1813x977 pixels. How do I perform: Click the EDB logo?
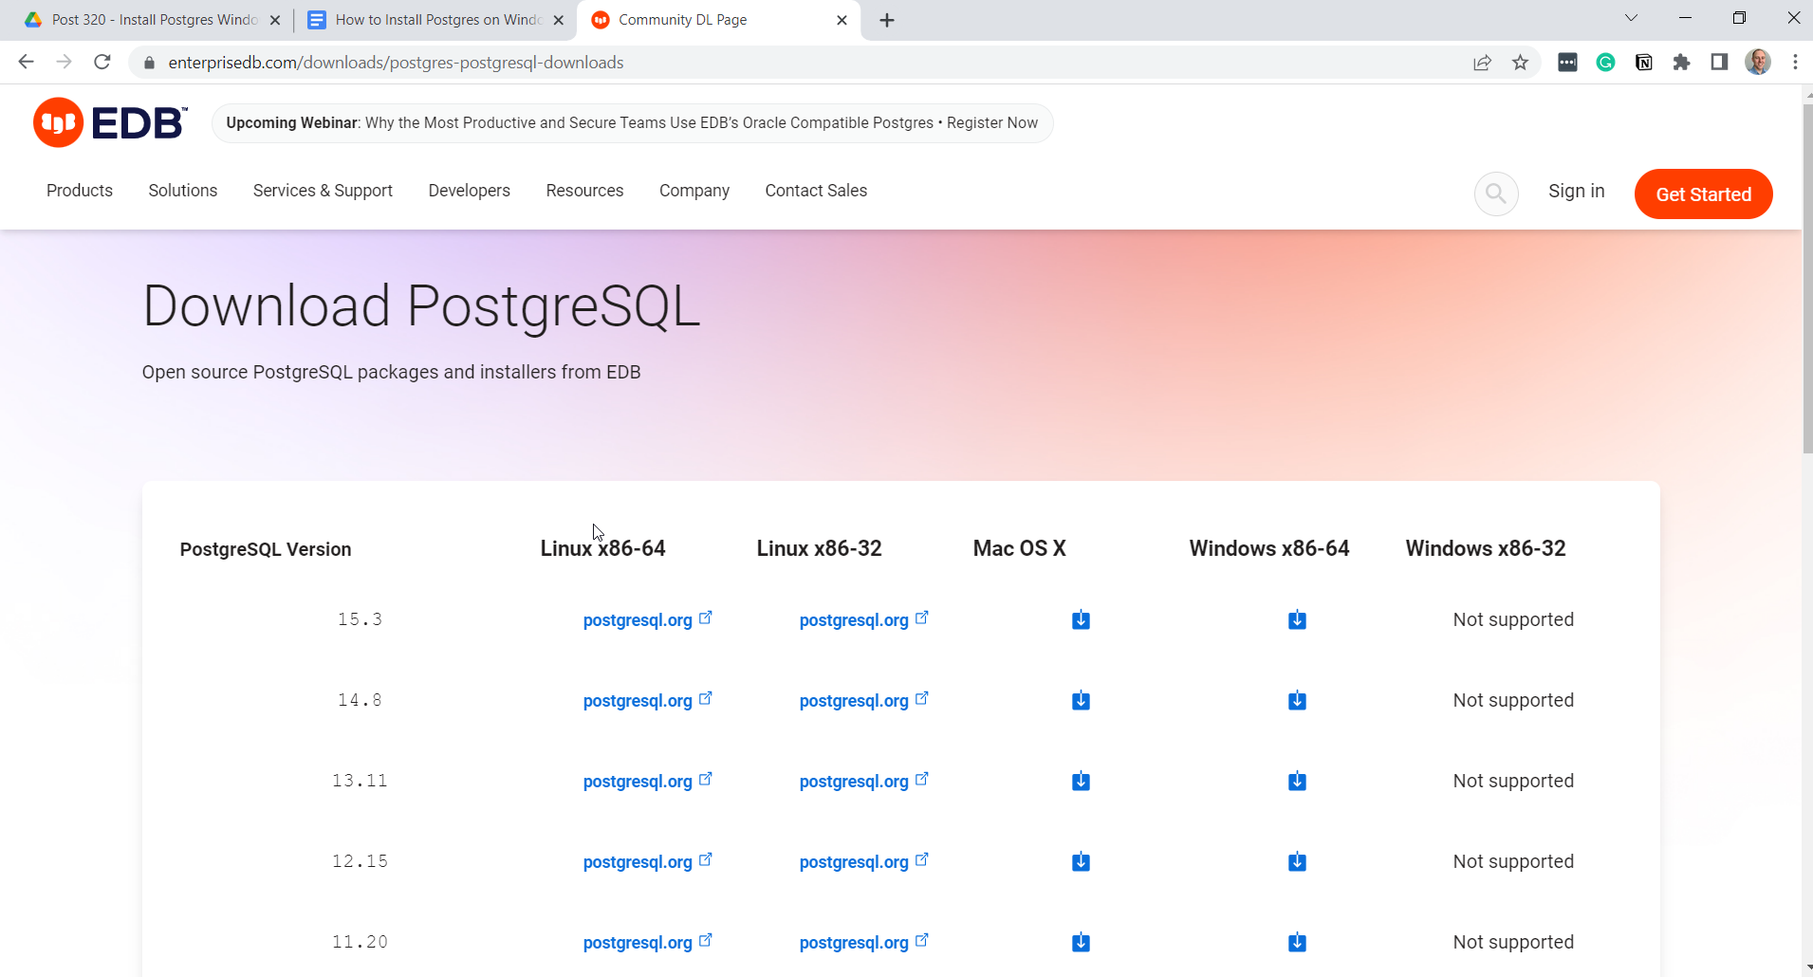(x=110, y=123)
